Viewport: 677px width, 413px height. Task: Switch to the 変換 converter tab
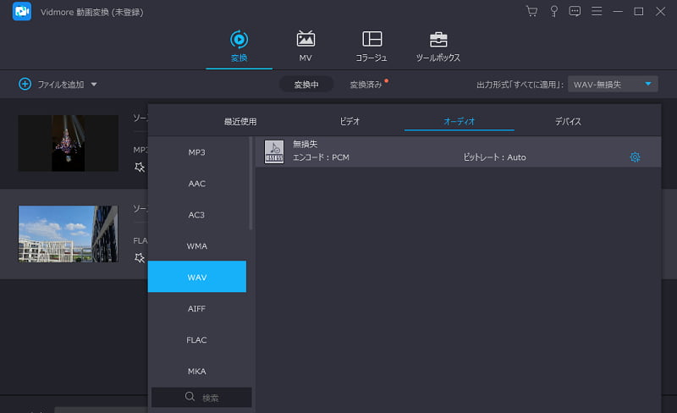pyautogui.click(x=239, y=47)
